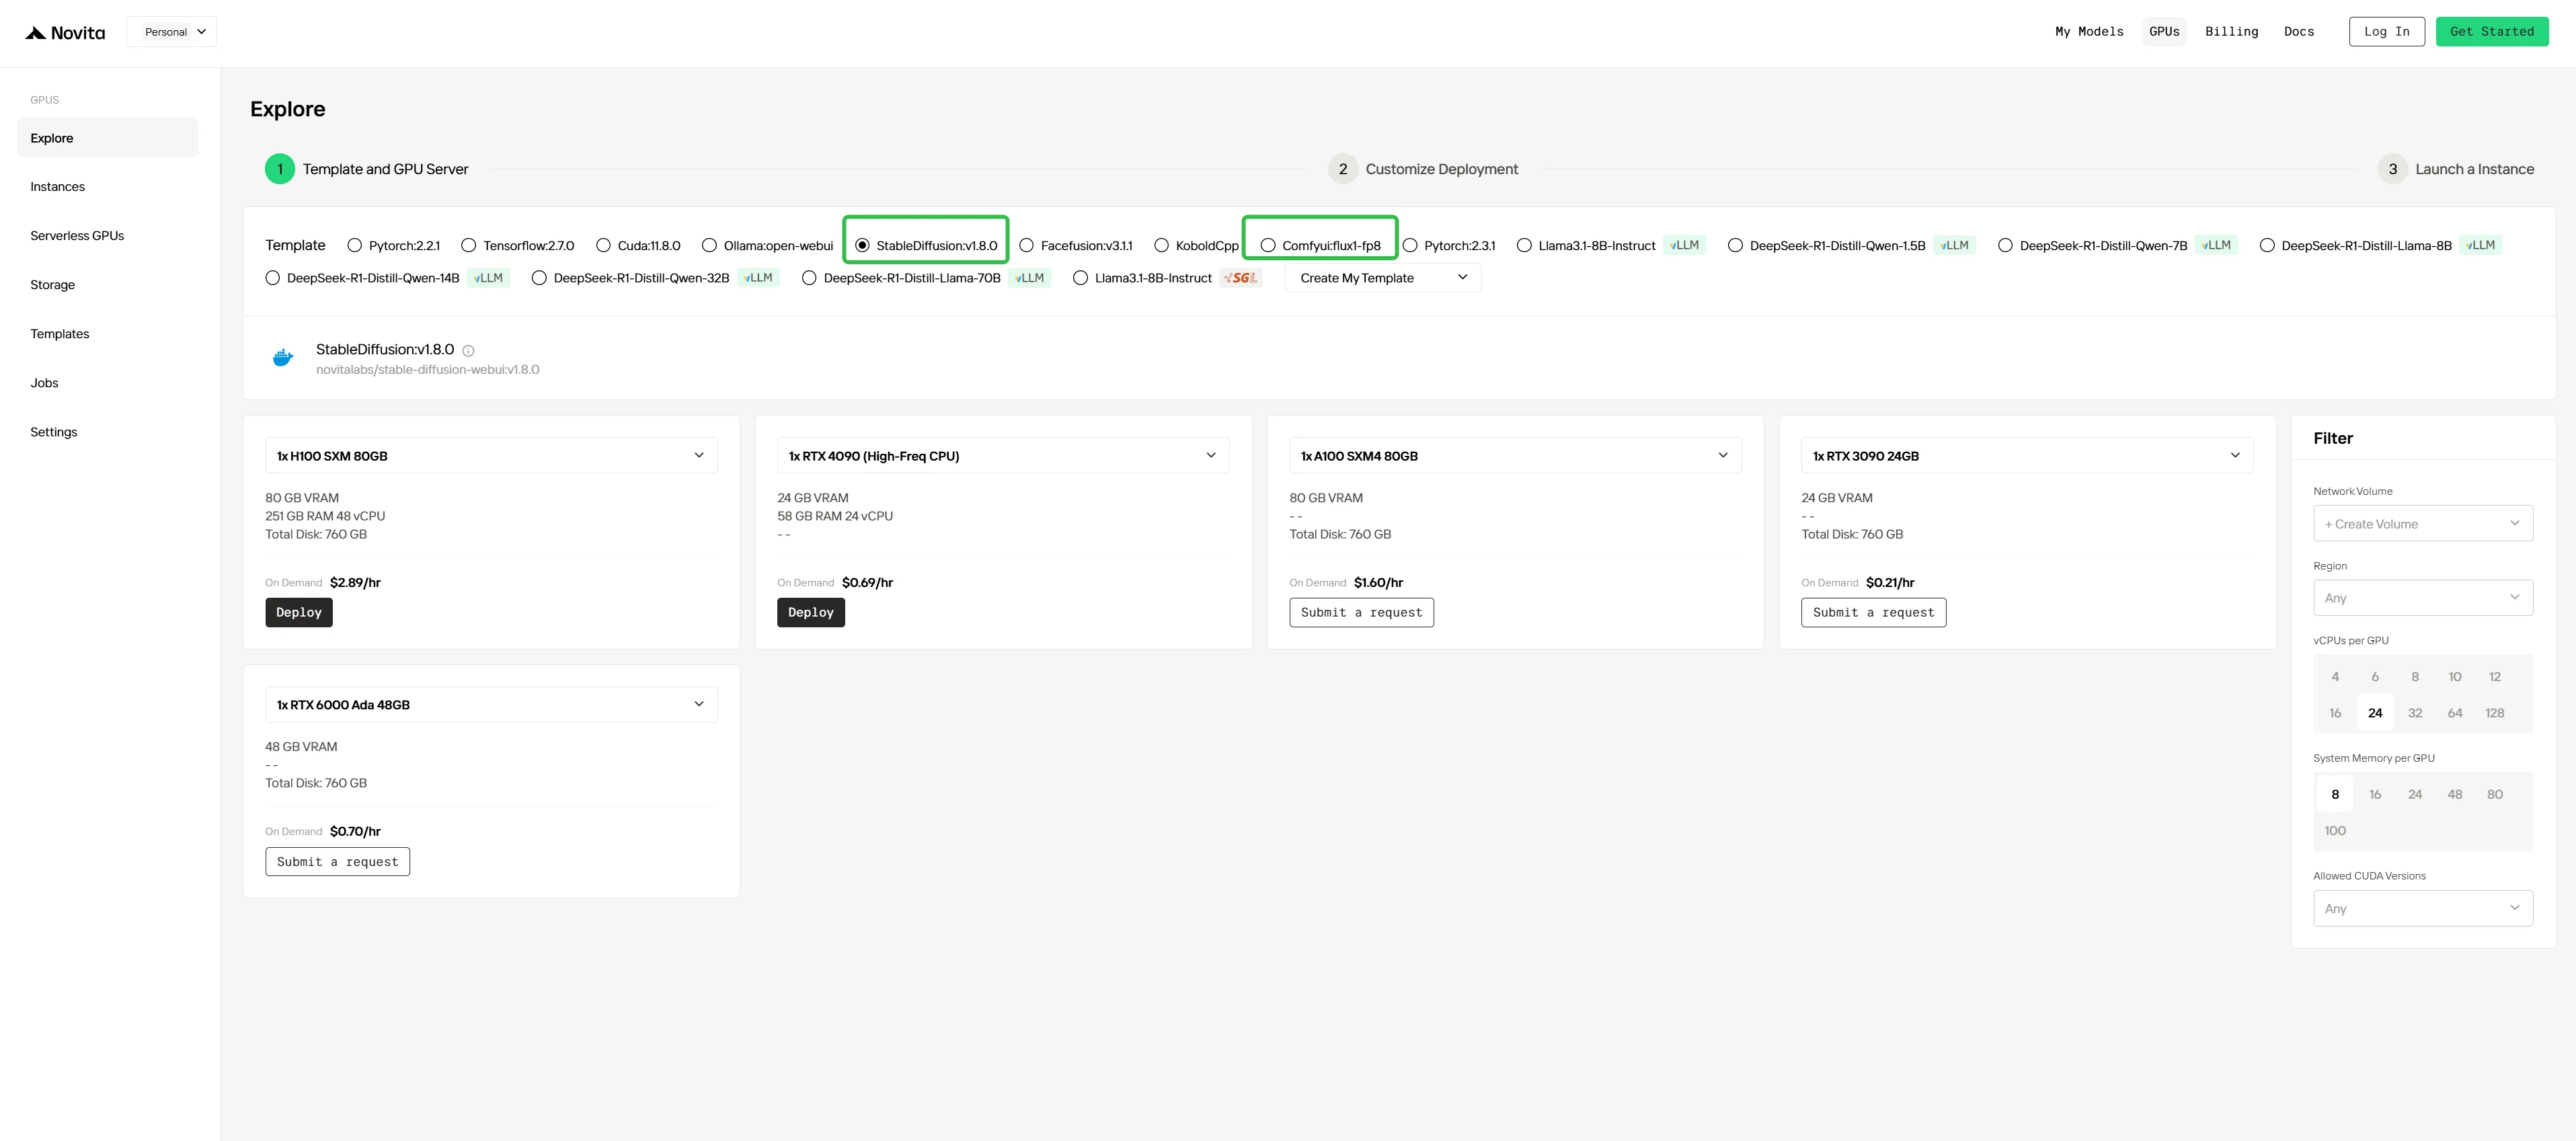This screenshot has height=1141, width=2576.
Task: Open the Region filter dropdown
Action: point(2423,598)
